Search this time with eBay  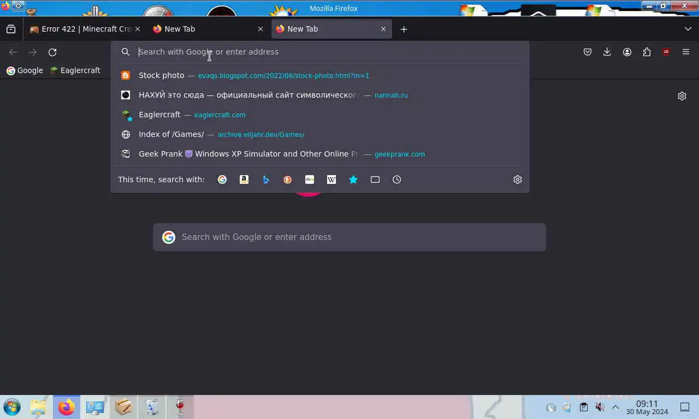pyautogui.click(x=310, y=179)
